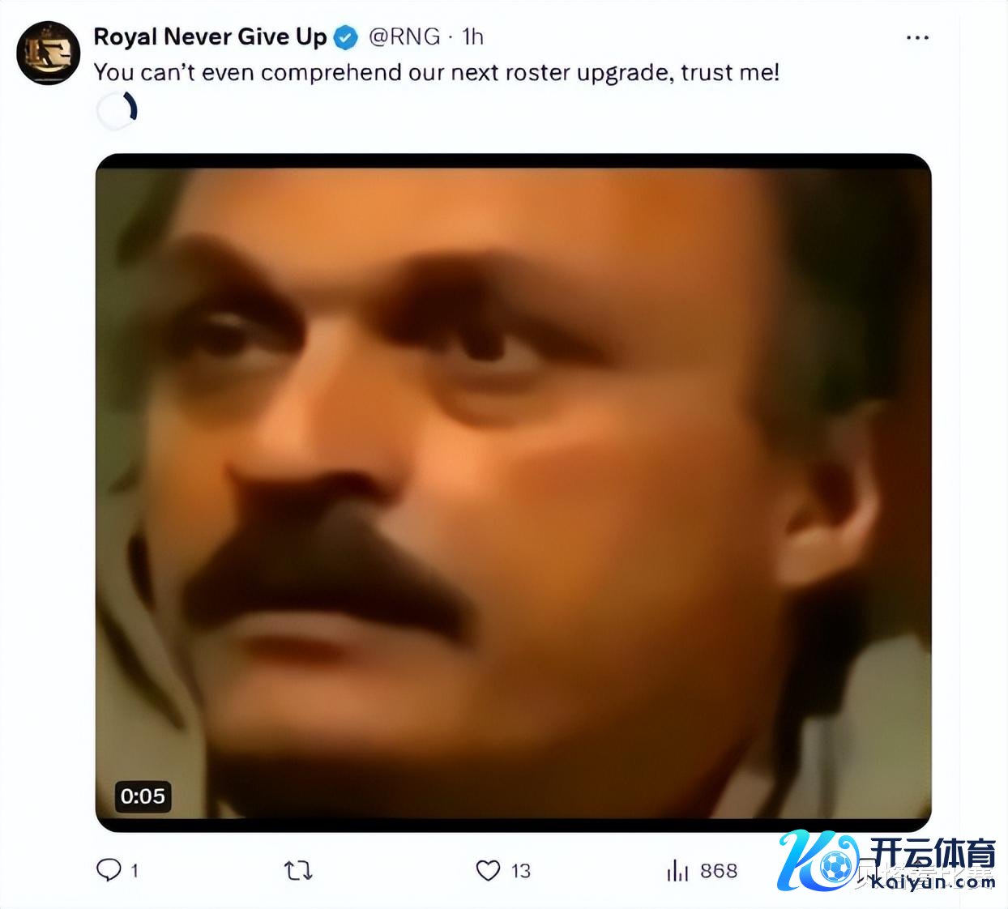The width and height of the screenshot is (1008, 909).
Task: Click the Kaiyun.com watermark text
Action: (x=932, y=881)
